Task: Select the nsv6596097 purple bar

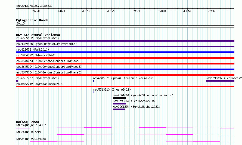Action: [x=220, y=81]
